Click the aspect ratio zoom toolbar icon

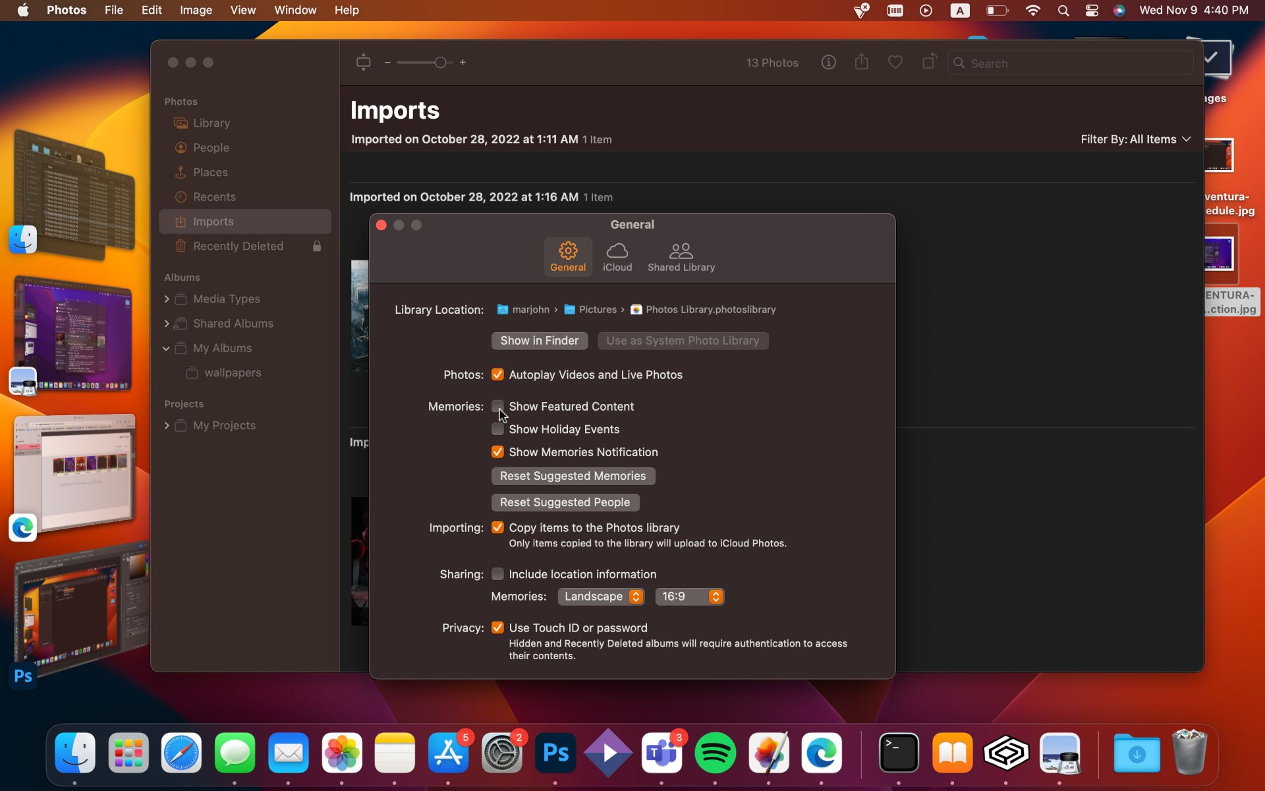pos(363,63)
